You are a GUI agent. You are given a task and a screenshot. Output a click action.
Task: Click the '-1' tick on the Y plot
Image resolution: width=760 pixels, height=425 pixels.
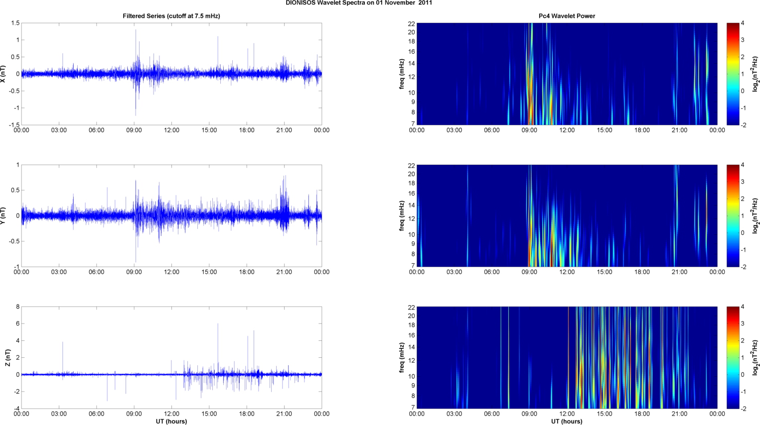[x=16, y=267]
